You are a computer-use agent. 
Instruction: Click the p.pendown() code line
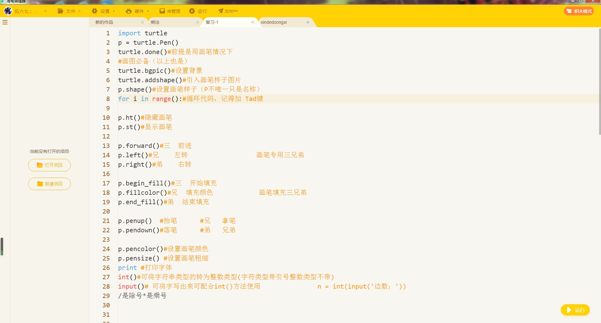pos(177,230)
